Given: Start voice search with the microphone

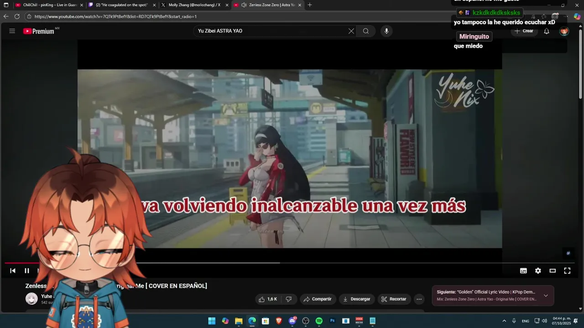Looking at the screenshot, I should pos(386,31).
